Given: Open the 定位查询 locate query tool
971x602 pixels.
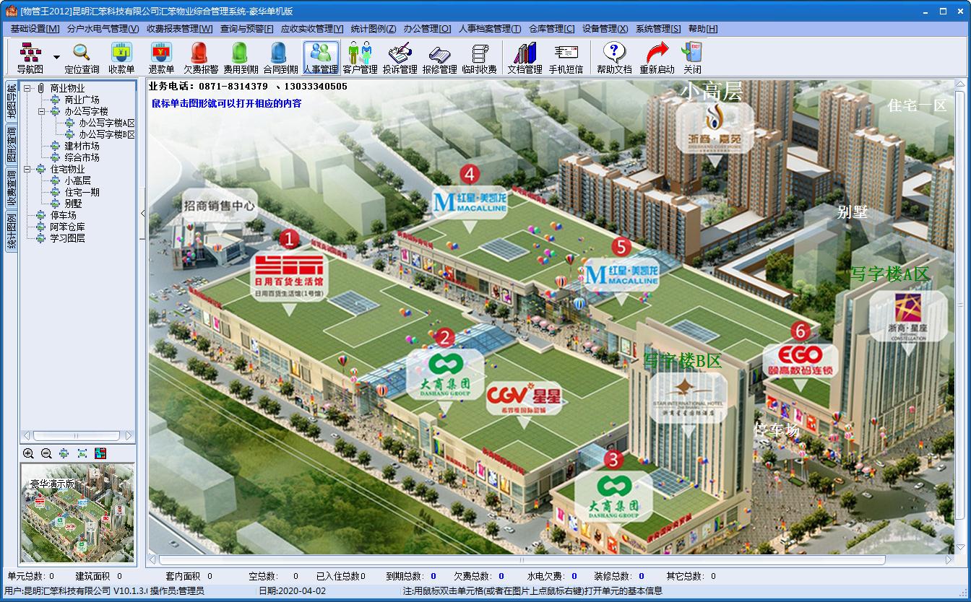Looking at the screenshot, I should click(x=82, y=58).
